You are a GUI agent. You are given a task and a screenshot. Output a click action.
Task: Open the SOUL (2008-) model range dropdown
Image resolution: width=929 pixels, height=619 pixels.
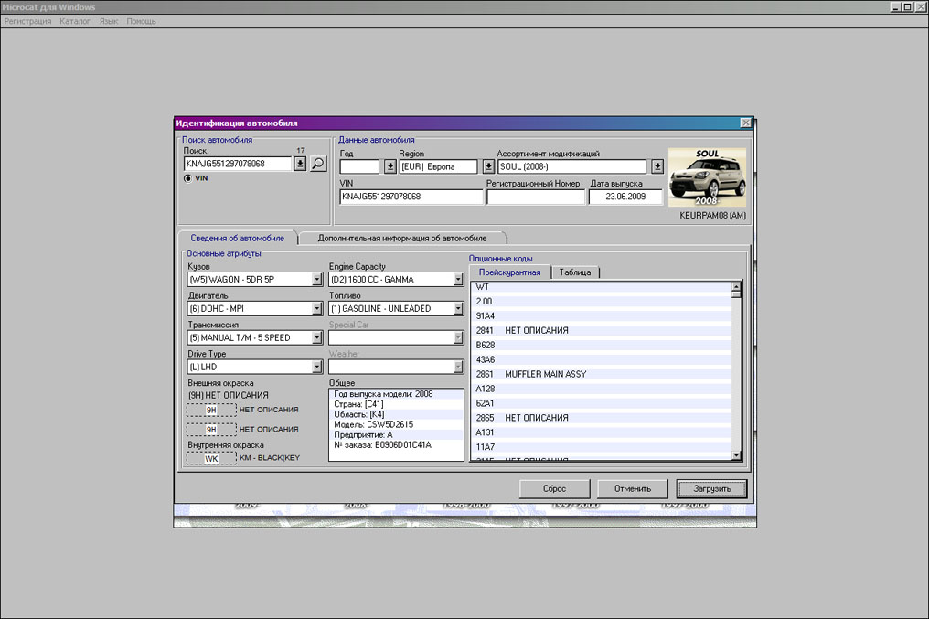[657, 166]
